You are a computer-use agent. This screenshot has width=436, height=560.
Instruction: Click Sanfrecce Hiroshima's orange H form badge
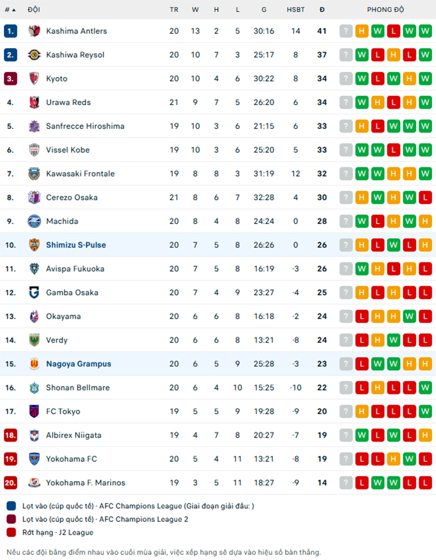[x=362, y=126]
